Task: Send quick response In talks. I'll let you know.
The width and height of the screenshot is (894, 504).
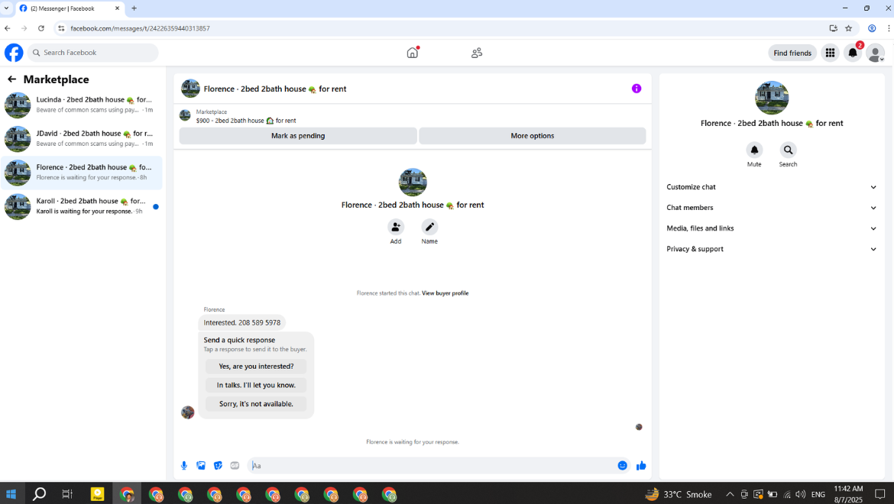Action: (256, 385)
